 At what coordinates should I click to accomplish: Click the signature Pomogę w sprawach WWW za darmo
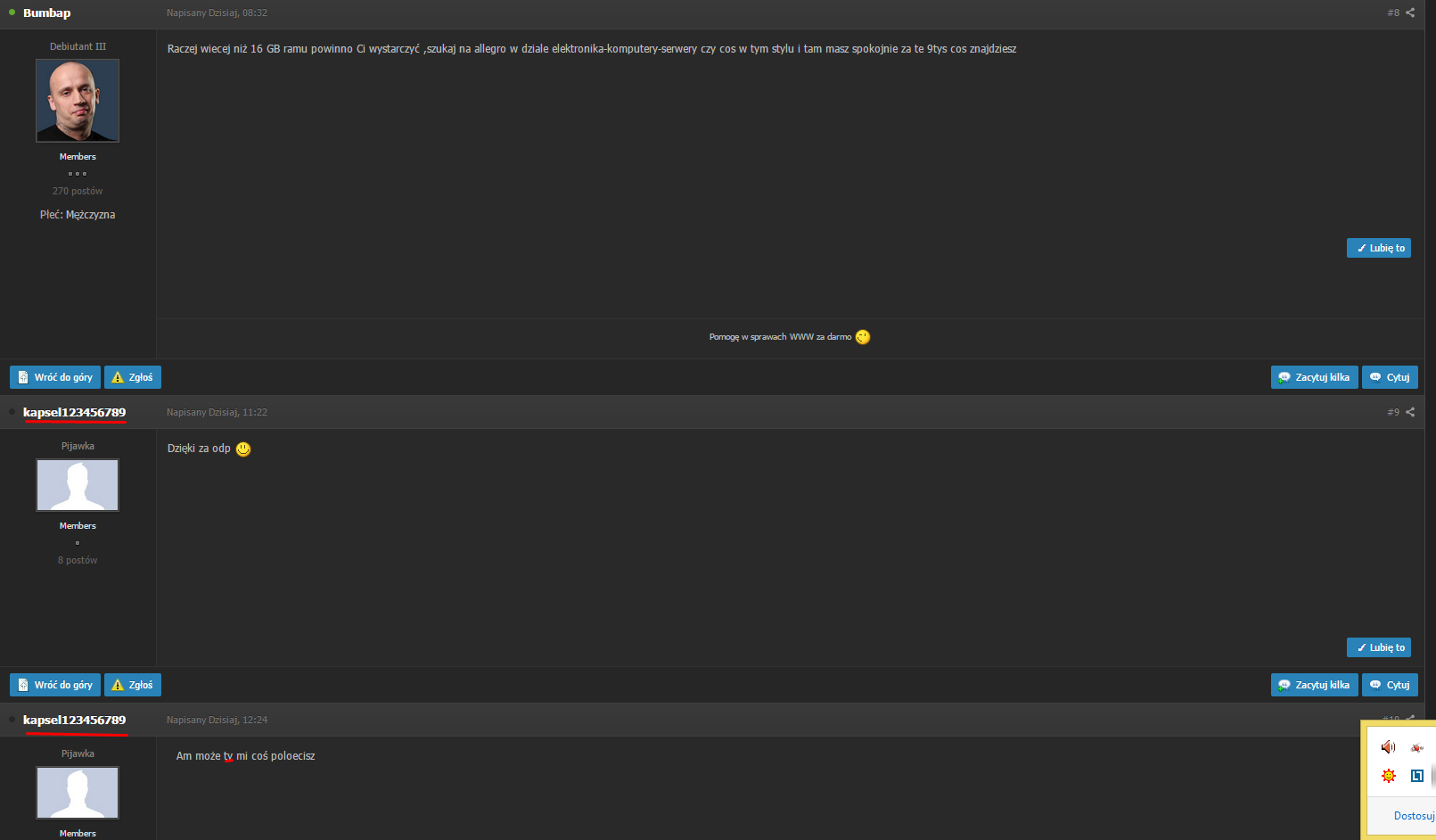(x=780, y=337)
